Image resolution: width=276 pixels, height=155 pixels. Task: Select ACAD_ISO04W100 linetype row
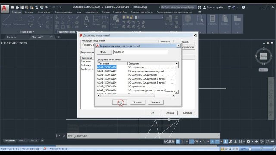pyautogui.click(x=136, y=75)
